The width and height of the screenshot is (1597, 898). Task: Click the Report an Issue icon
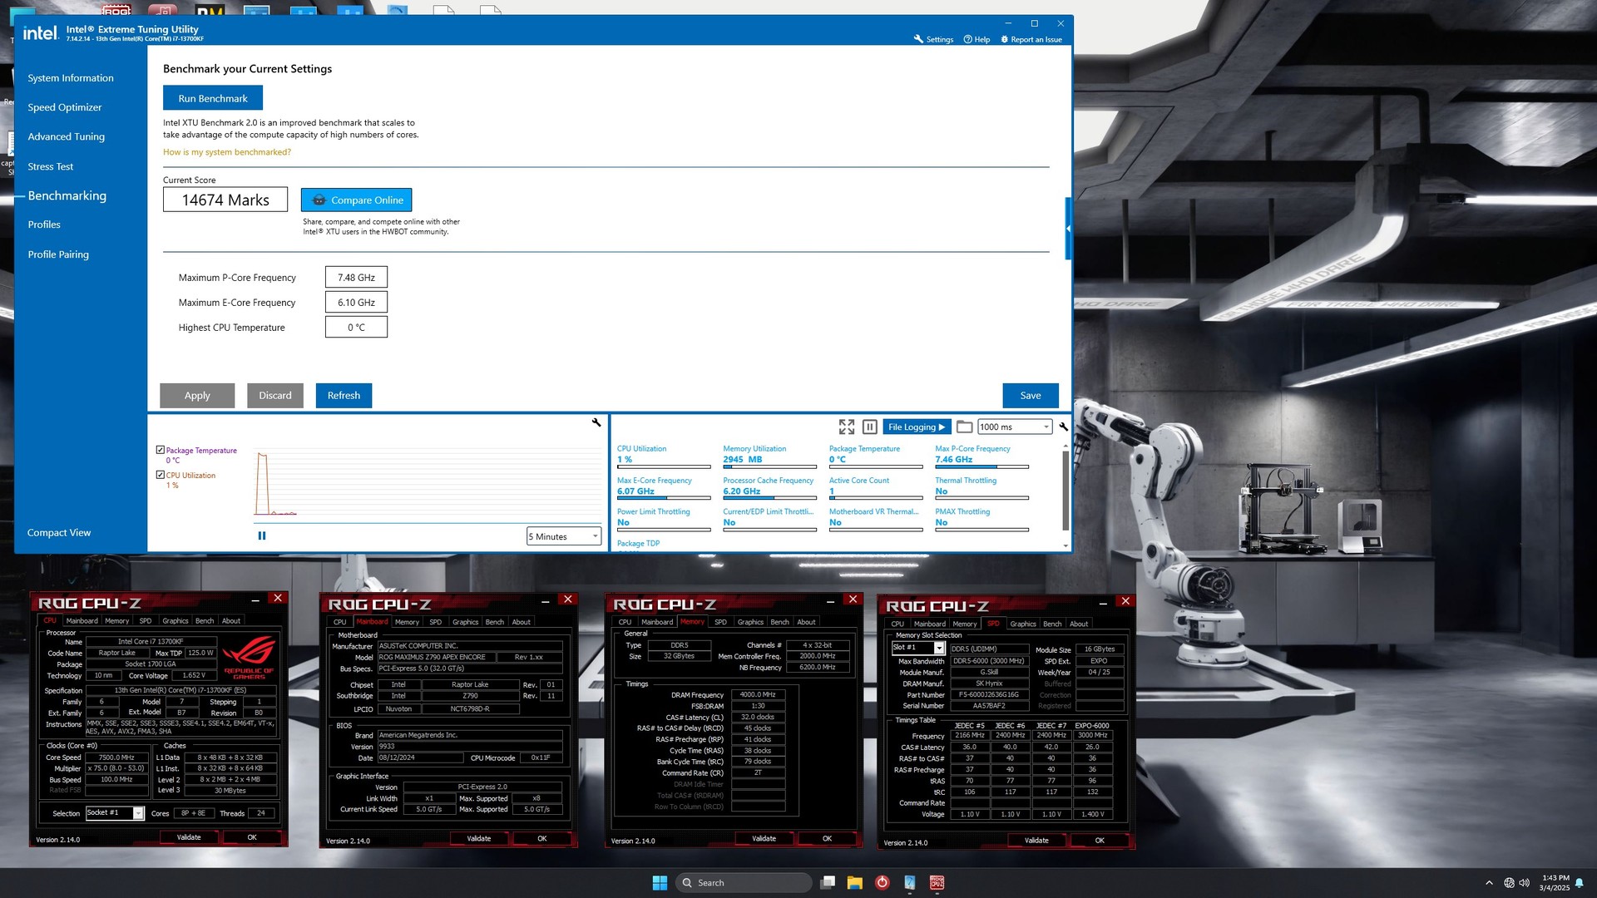point(1004,39)
